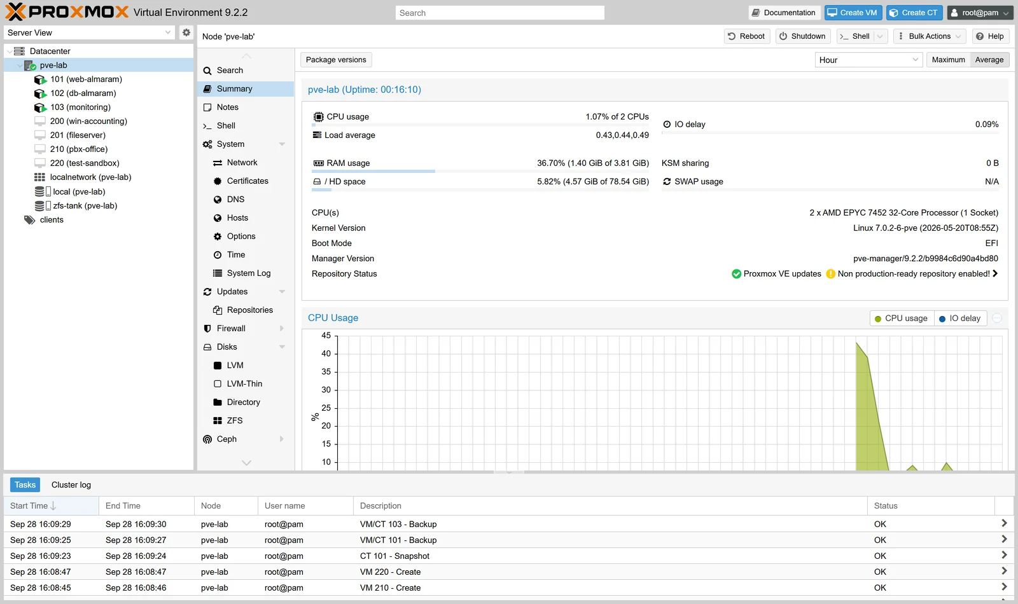Click the gear icon beside Server View

(x=186, y=32)
